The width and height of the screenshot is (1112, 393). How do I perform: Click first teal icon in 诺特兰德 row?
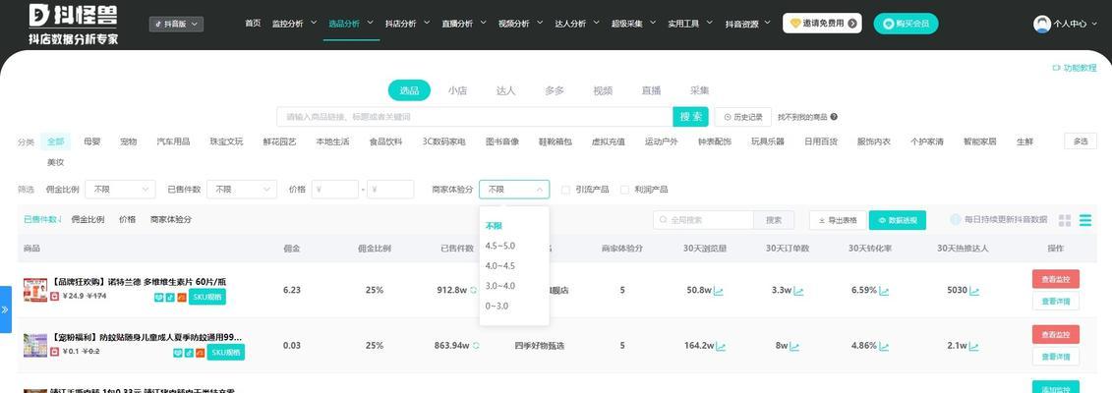(159, 298)
